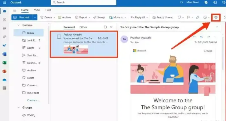Open the Delete dropdown arrow
Image resolution: width=226 pixels, height=121 pixels.
point(54,18)
